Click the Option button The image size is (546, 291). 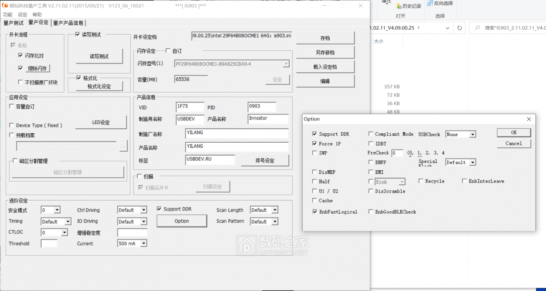[182, 221]
